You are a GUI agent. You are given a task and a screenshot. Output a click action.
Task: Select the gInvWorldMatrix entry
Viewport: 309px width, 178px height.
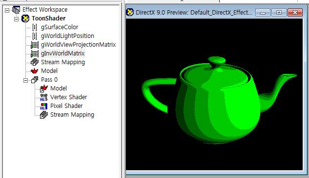(62, 53)
